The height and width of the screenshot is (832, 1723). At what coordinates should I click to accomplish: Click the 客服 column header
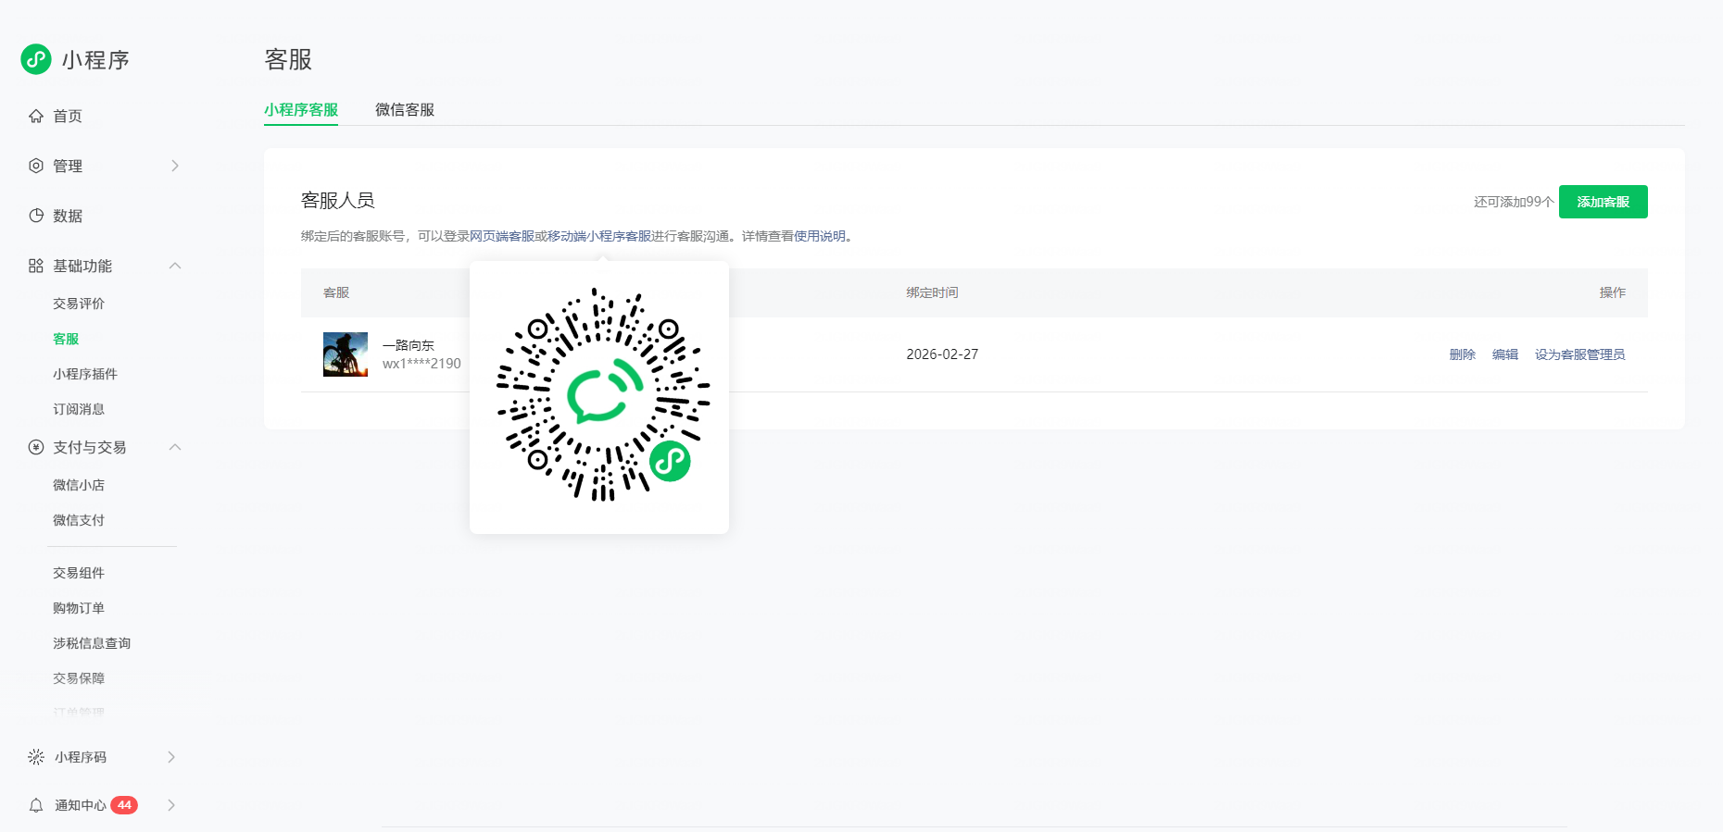click(x=336, y=292)
